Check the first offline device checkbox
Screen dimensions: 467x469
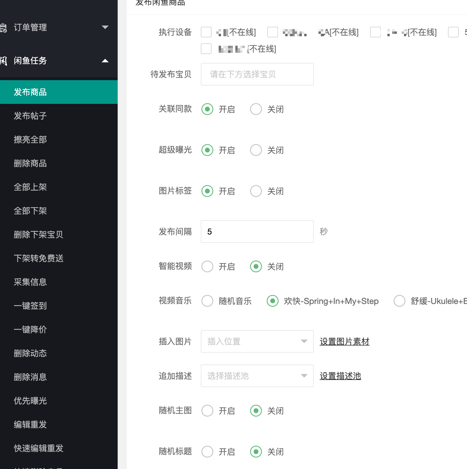coord(206,32)
